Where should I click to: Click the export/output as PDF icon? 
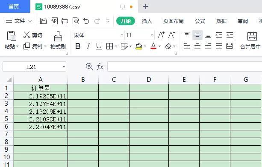(54, 21)
